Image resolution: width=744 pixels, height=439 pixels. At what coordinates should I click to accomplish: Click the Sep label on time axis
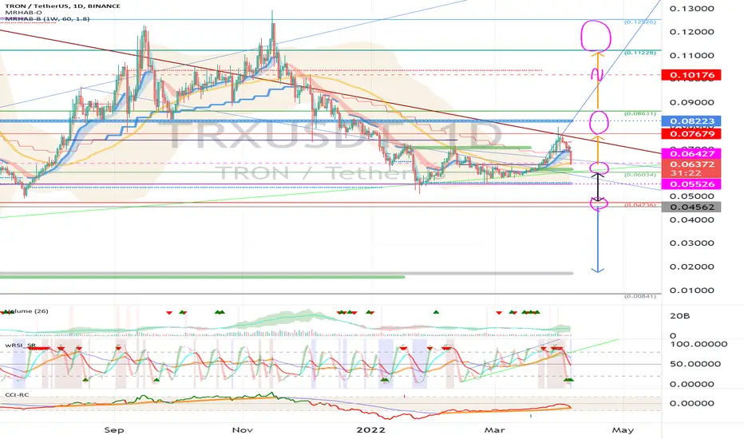[114, 430]
